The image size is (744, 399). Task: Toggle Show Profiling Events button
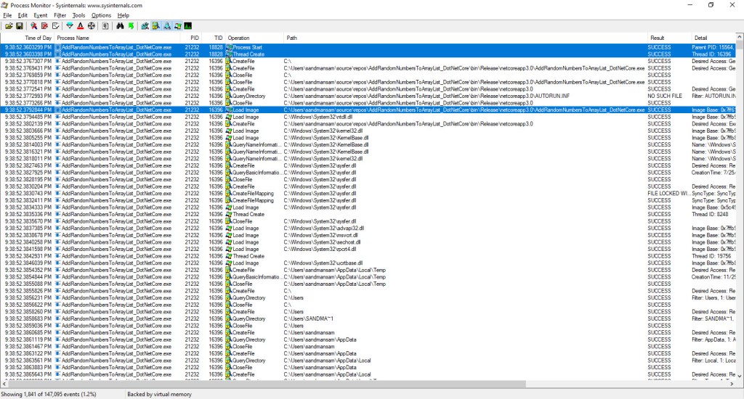[188, 25]
